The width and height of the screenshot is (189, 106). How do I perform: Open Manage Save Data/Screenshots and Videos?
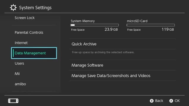pos(123,76)
